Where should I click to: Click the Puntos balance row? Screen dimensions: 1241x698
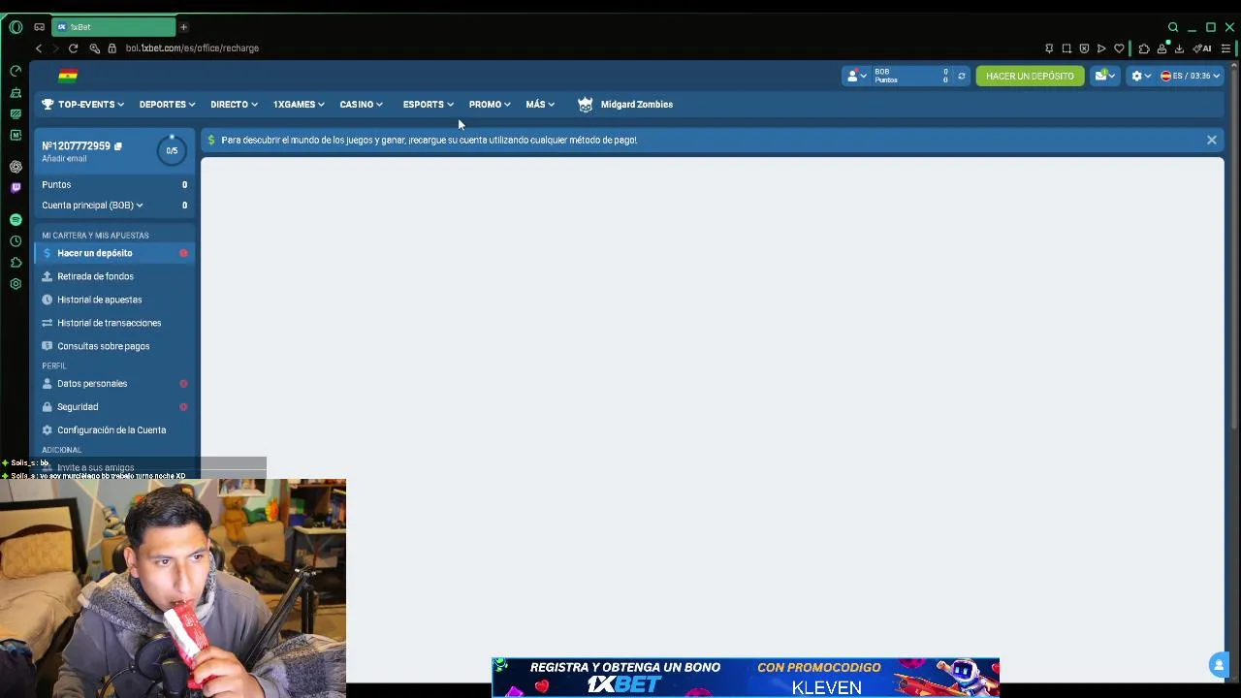pyautogui.click(x=114, y=184)
